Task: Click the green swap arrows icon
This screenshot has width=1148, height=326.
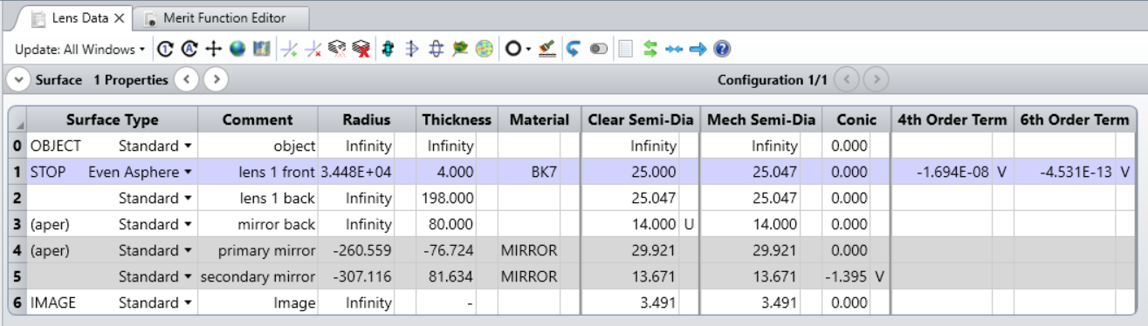Action: click(x=650, y=50)
